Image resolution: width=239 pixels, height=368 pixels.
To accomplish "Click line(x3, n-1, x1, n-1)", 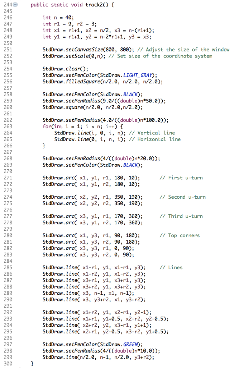I will [x=88, y=293].
